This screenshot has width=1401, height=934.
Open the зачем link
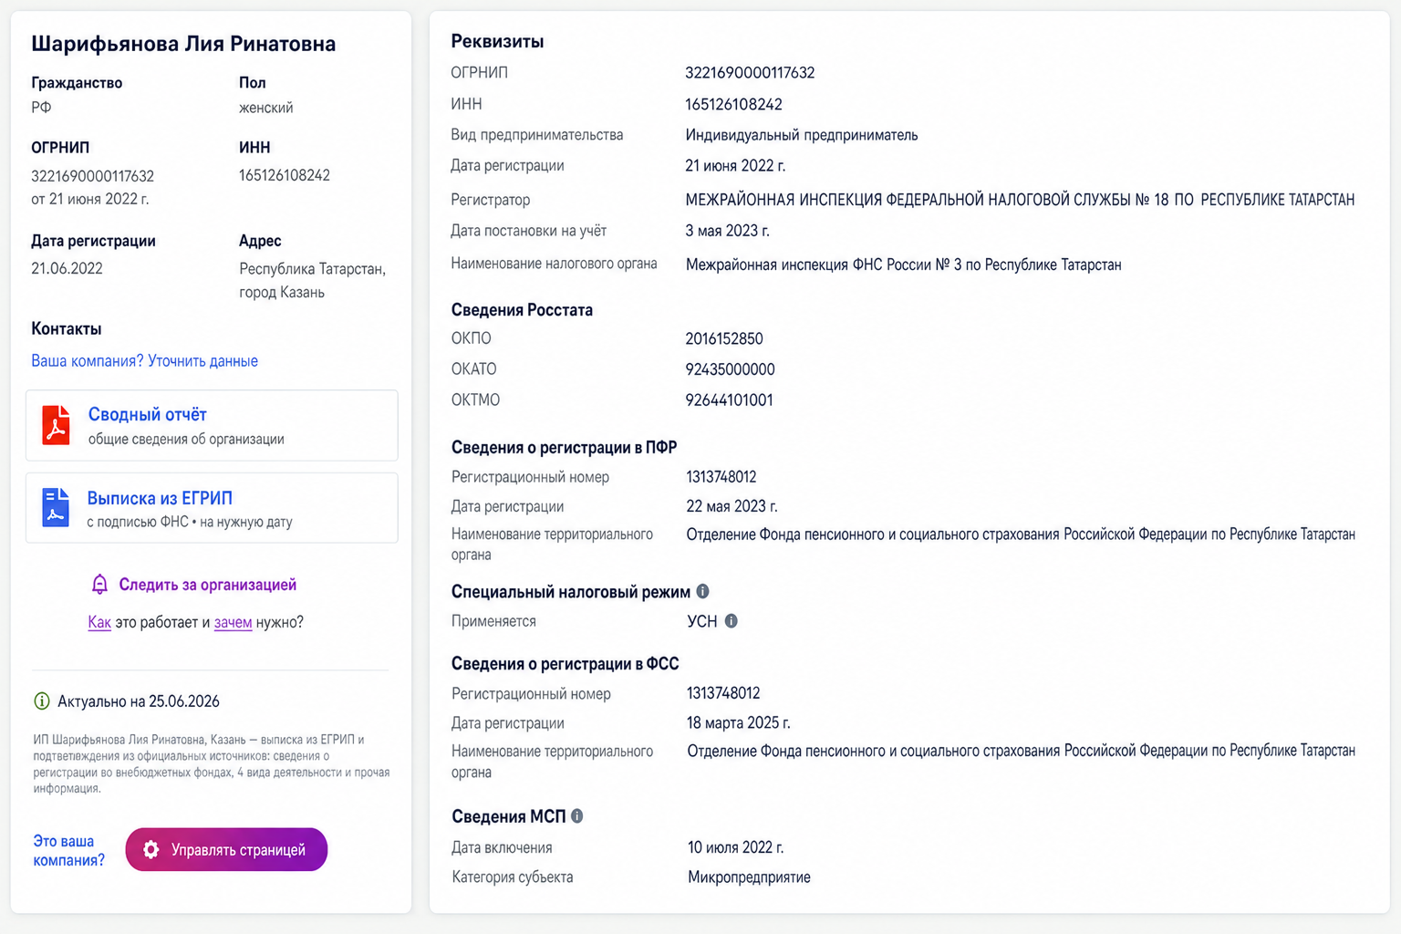pos(233,622)
